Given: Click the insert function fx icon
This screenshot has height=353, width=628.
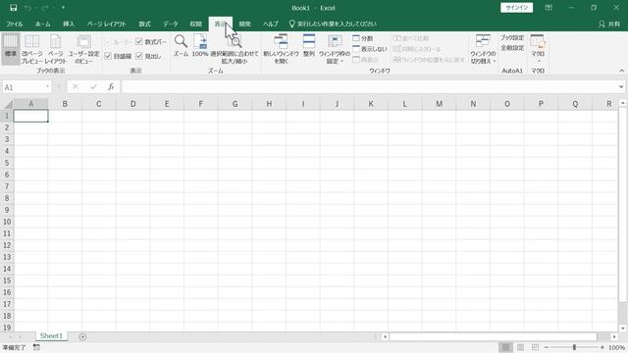Looking at the screenshot, I should 111,87.
